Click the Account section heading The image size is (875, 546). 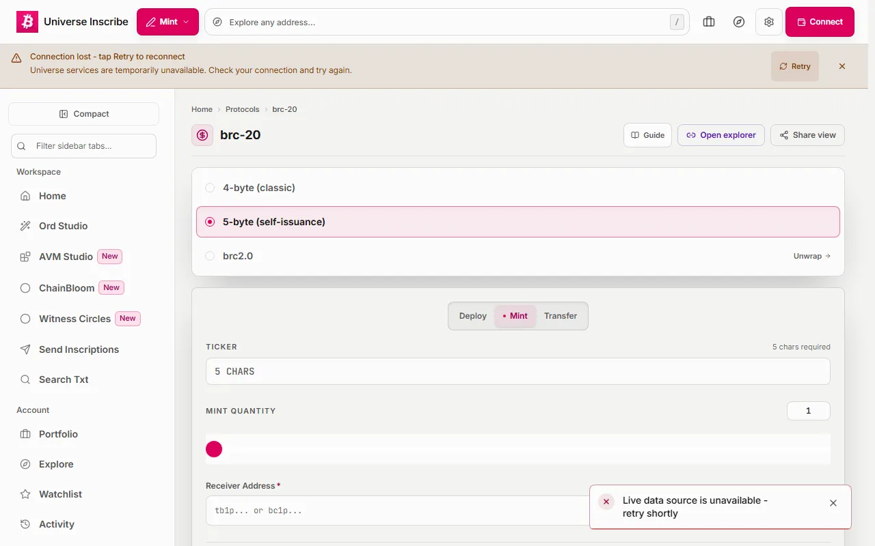click(33, 410)
